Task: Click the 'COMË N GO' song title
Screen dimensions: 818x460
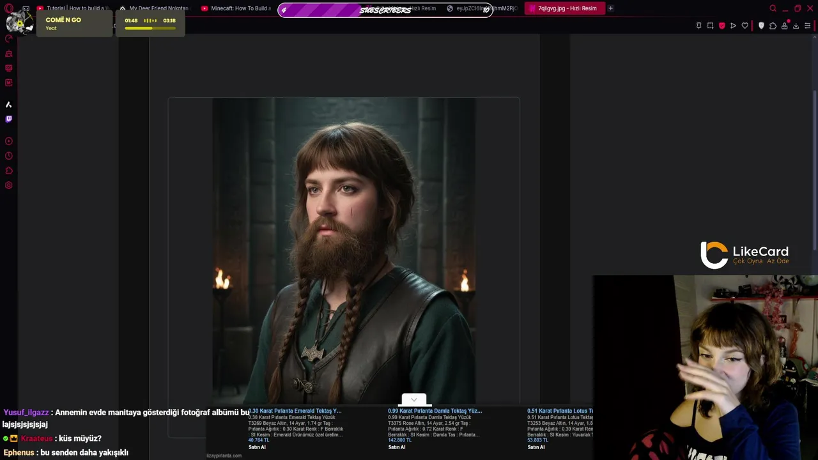Action: tap(63, 20)
